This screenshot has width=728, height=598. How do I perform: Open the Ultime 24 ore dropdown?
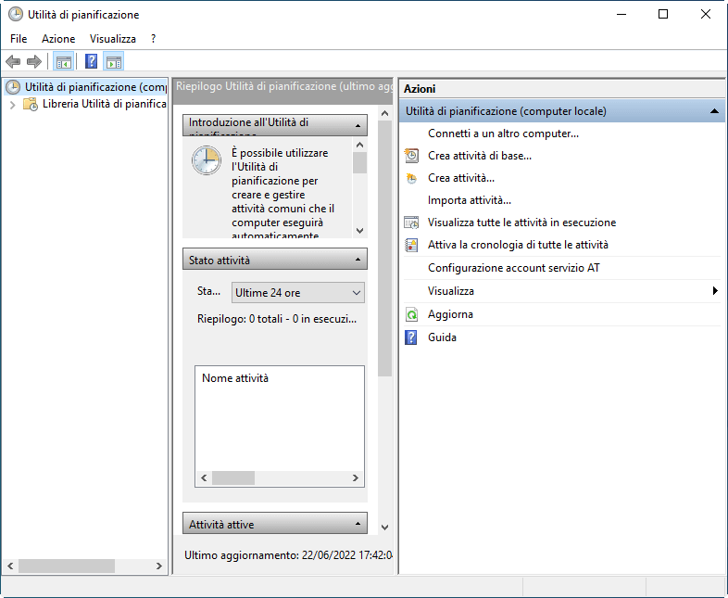(x=297, y=293)
